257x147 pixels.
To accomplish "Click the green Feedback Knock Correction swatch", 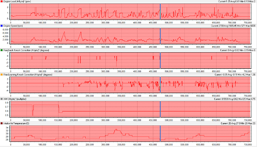I will point(2,50).
